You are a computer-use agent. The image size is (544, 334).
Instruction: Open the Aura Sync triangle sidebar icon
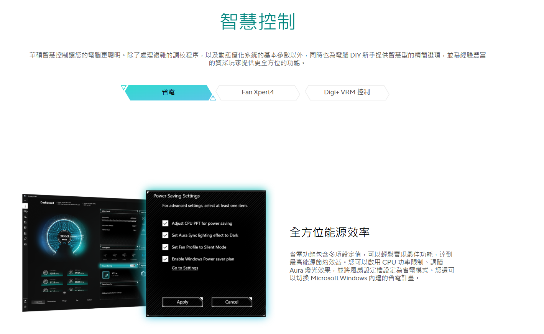[x=25, y=217]
